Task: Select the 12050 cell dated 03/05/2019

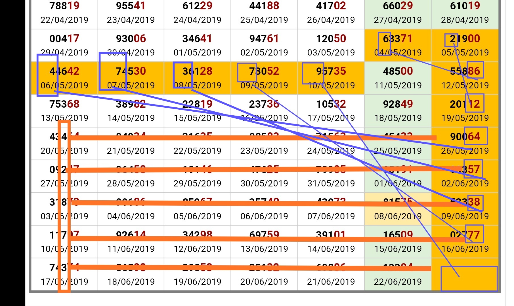Action: pos(331,45)
